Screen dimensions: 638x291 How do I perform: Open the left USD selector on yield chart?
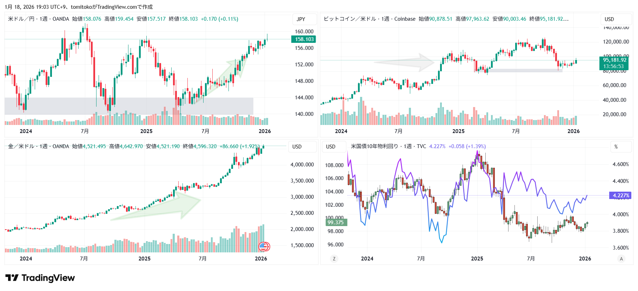point(331,147)
